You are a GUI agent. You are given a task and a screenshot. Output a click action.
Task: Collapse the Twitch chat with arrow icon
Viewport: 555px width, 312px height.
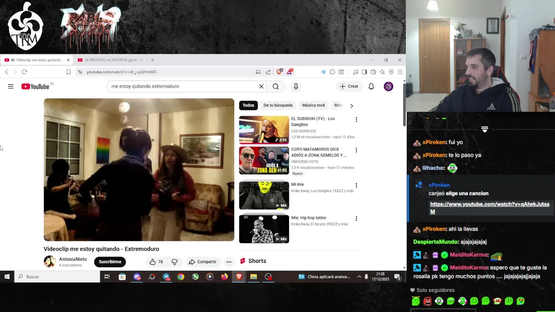(x=485, y=129)
